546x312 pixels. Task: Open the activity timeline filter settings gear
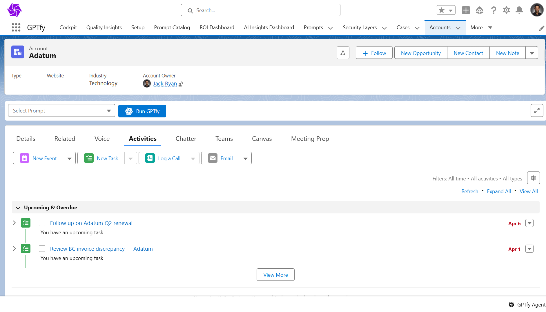coord(534,178)
